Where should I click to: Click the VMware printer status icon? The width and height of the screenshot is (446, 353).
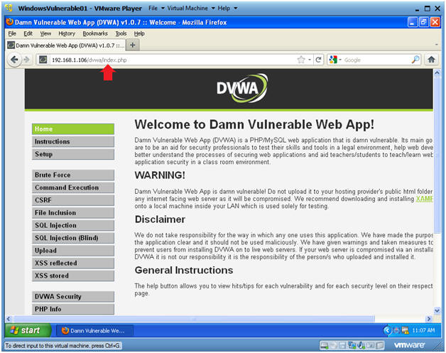pos(370,345)
